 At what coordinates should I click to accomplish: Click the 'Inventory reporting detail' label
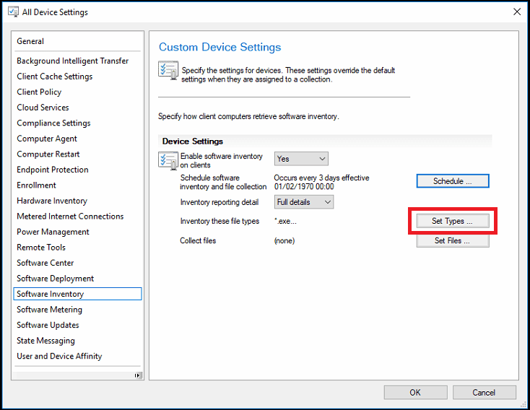coord(220,202)
